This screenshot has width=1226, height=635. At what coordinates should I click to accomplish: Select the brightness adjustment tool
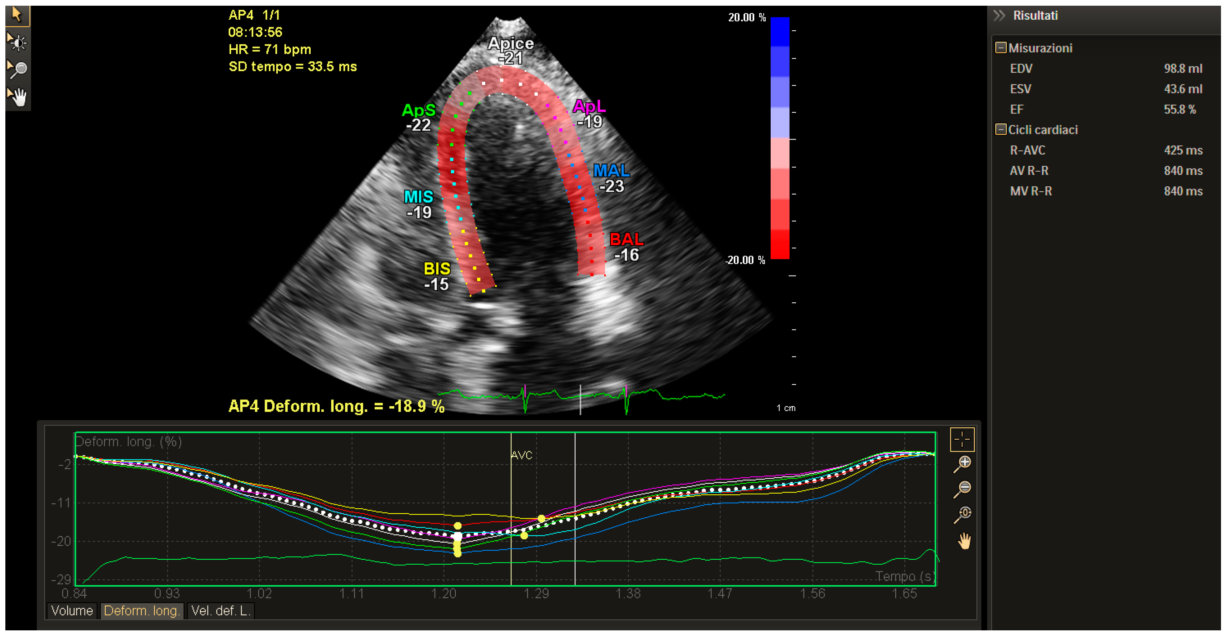pos(17,43)
